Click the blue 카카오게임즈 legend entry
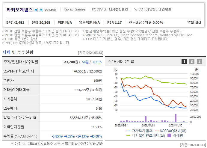 (139, 131)
